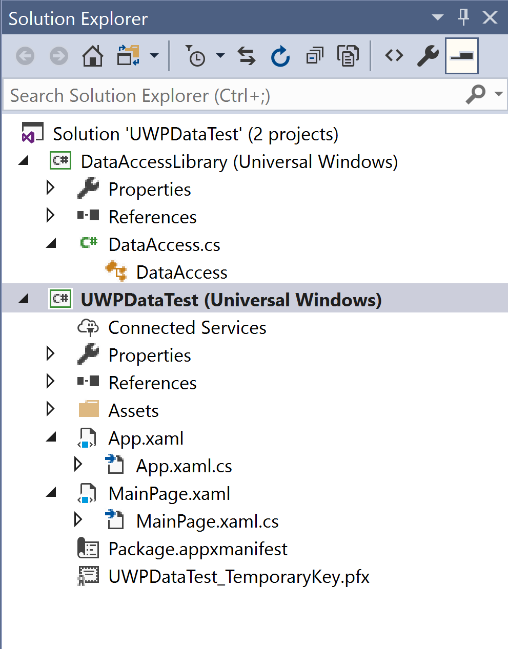
Task: Click the Show All Files icon
Action: click(x=348, y=56)
